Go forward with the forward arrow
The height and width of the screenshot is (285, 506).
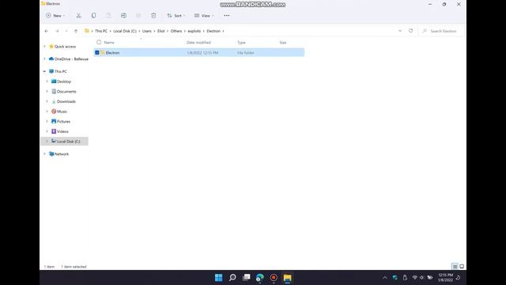(x=57, y=31)
